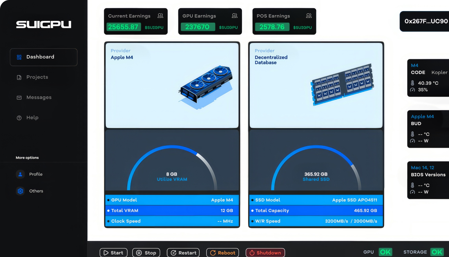
Task: Click $SUIGPU label in POS Earnings
Action: pos(303,28)
